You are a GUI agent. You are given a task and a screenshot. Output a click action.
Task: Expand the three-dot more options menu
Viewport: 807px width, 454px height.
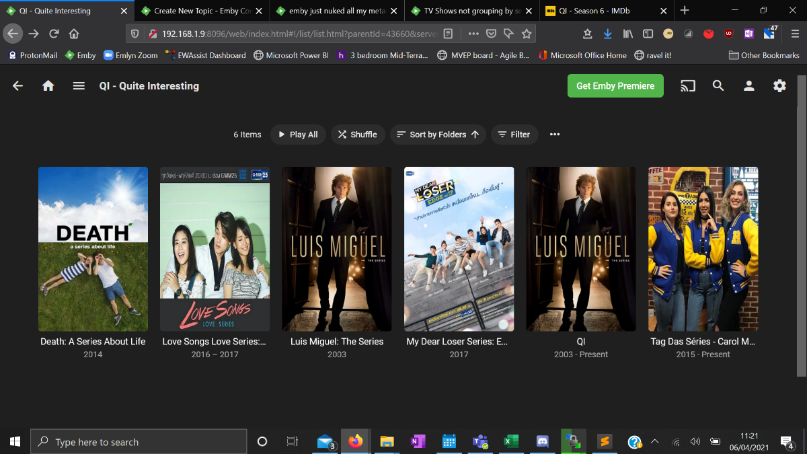[555, 135]
